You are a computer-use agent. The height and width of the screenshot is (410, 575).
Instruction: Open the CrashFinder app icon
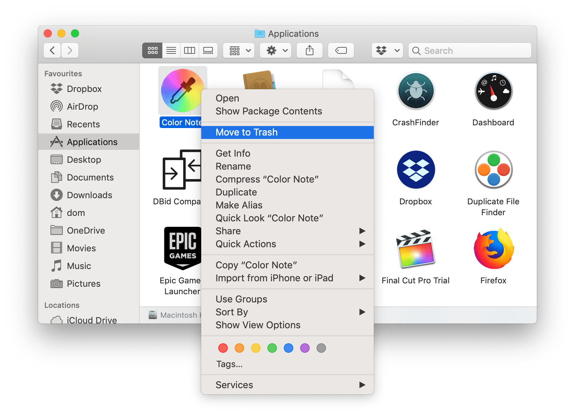[x=415, y=91]
